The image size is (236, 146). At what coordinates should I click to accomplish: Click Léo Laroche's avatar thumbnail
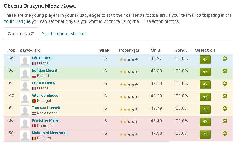25,61
